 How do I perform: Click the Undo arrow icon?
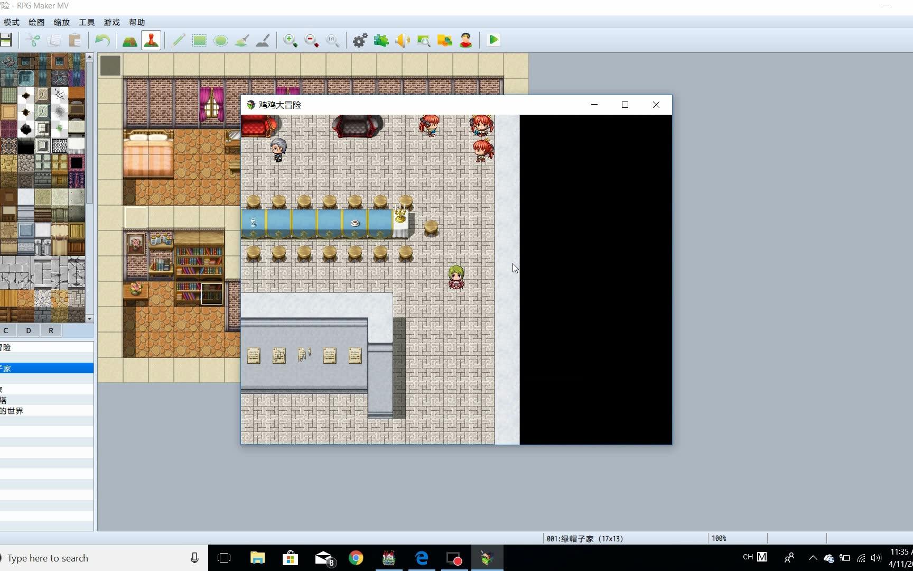(x=103, y=40)
